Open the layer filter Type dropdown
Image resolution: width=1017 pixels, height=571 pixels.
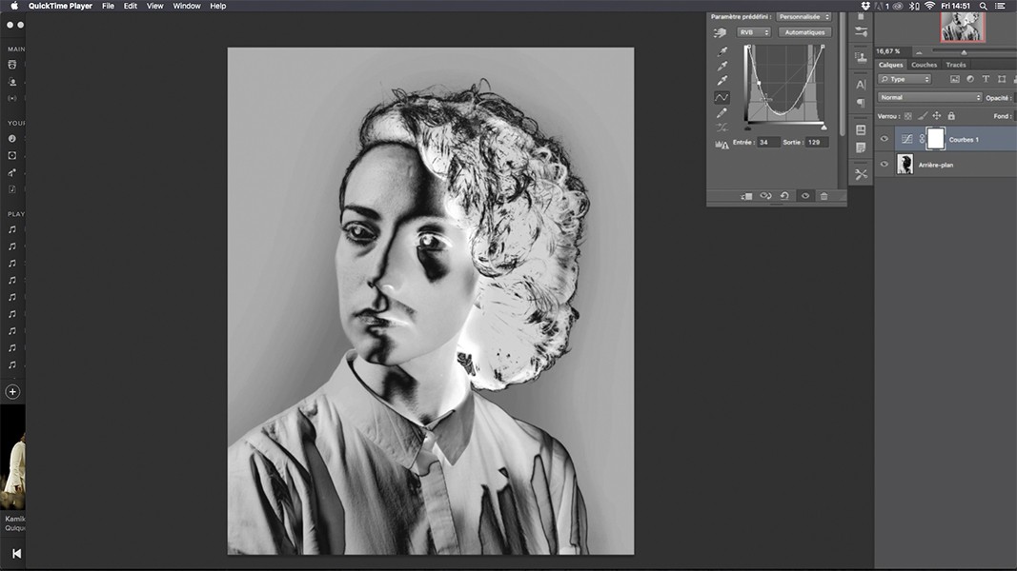point(905,79)
